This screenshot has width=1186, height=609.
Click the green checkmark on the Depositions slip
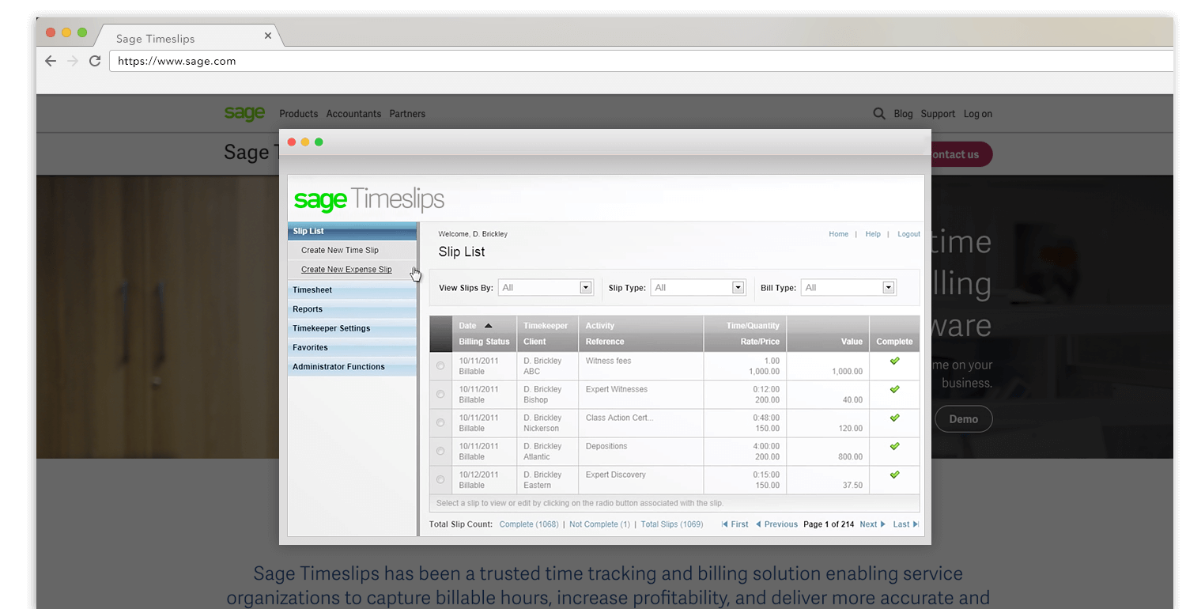894,446
